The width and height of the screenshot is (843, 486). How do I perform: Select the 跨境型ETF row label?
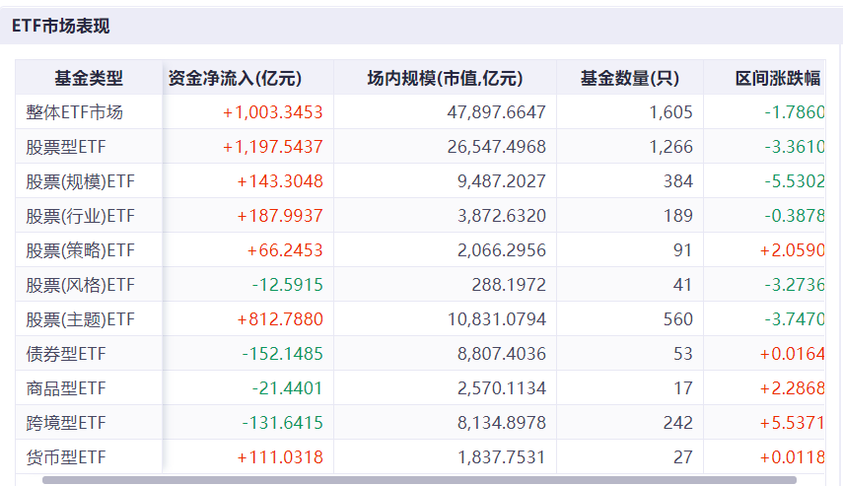66,423
